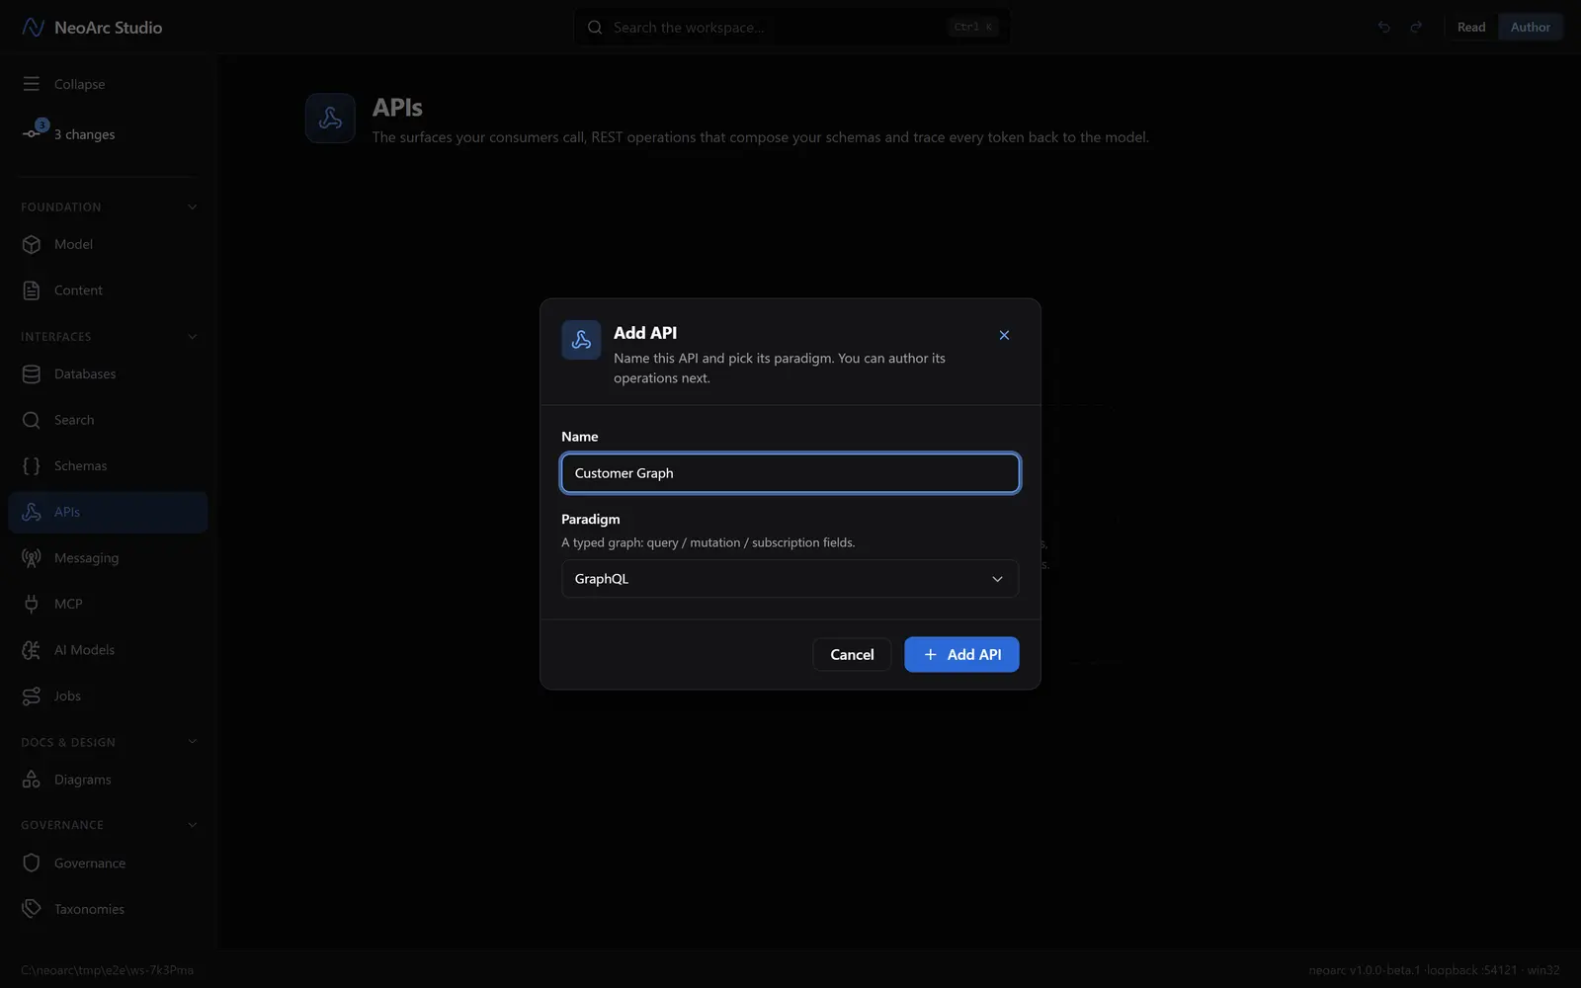
Task: Open the AI Models nav item
Action: (108, 650)
